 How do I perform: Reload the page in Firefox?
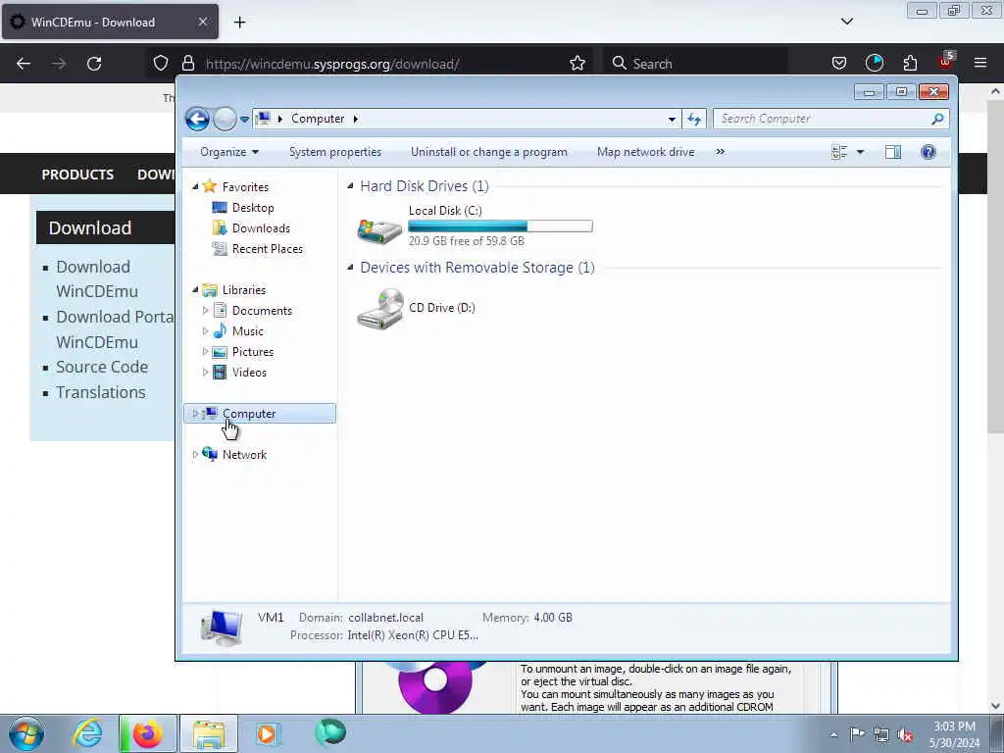[x=94, y=64]
